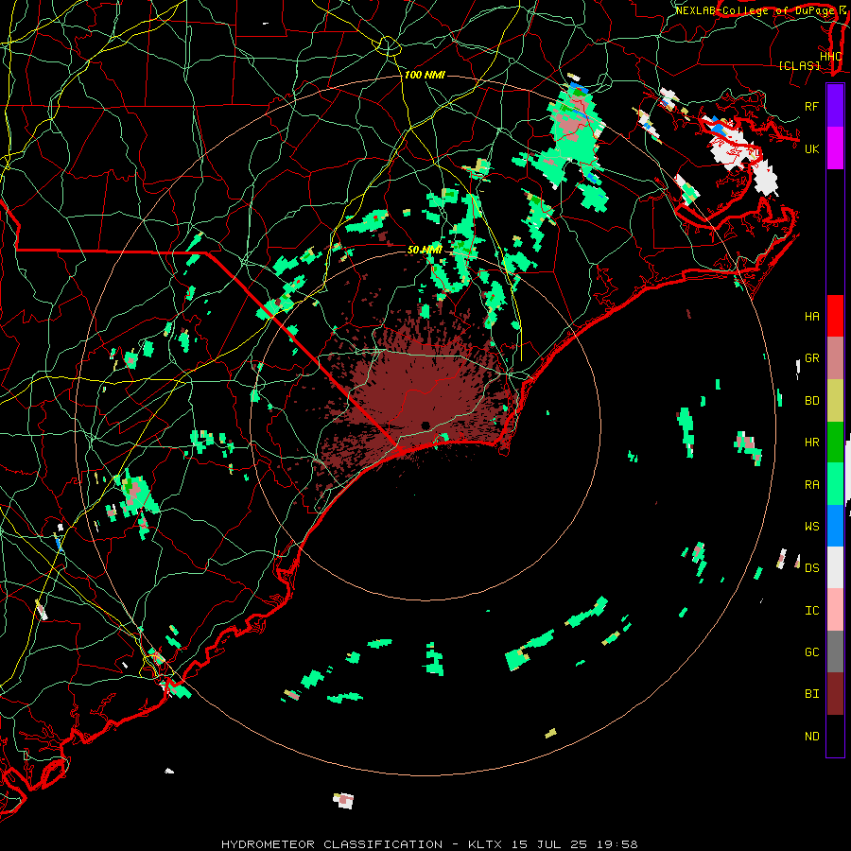Screen dimensions: 851x851
Task: Pick the light green RA legend swatch
Action: click(x=835, y=484)
